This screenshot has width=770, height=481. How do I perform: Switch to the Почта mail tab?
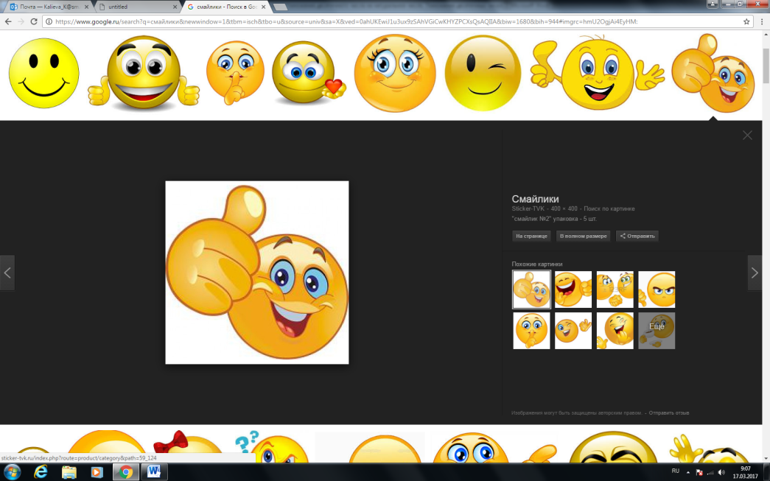(x=48, y=7)
